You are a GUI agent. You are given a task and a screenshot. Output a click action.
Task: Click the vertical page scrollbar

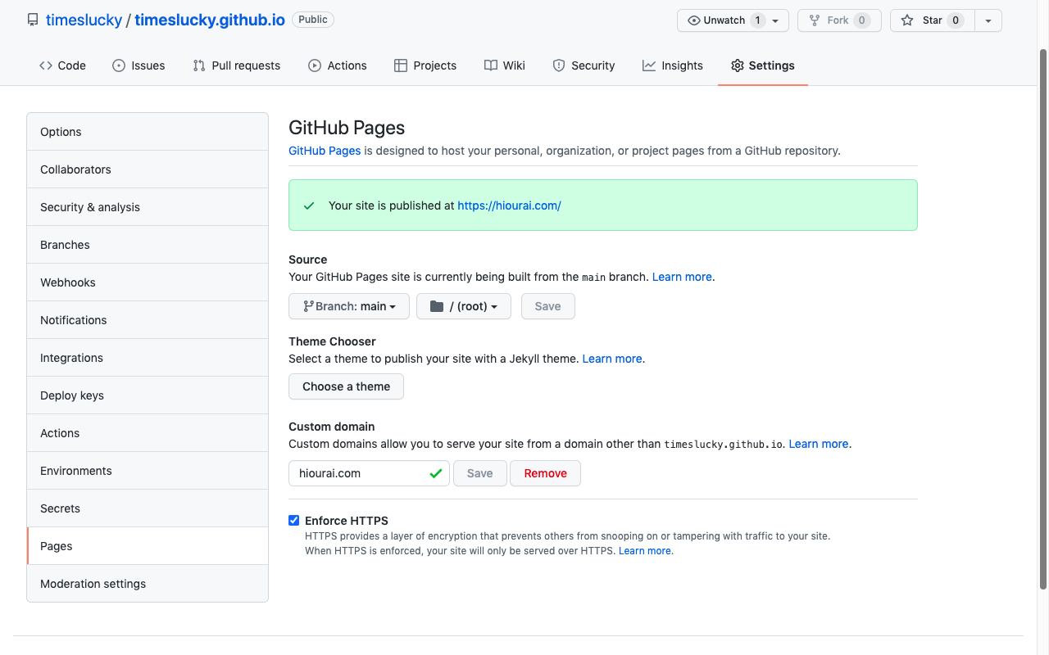coord(1043,319)
